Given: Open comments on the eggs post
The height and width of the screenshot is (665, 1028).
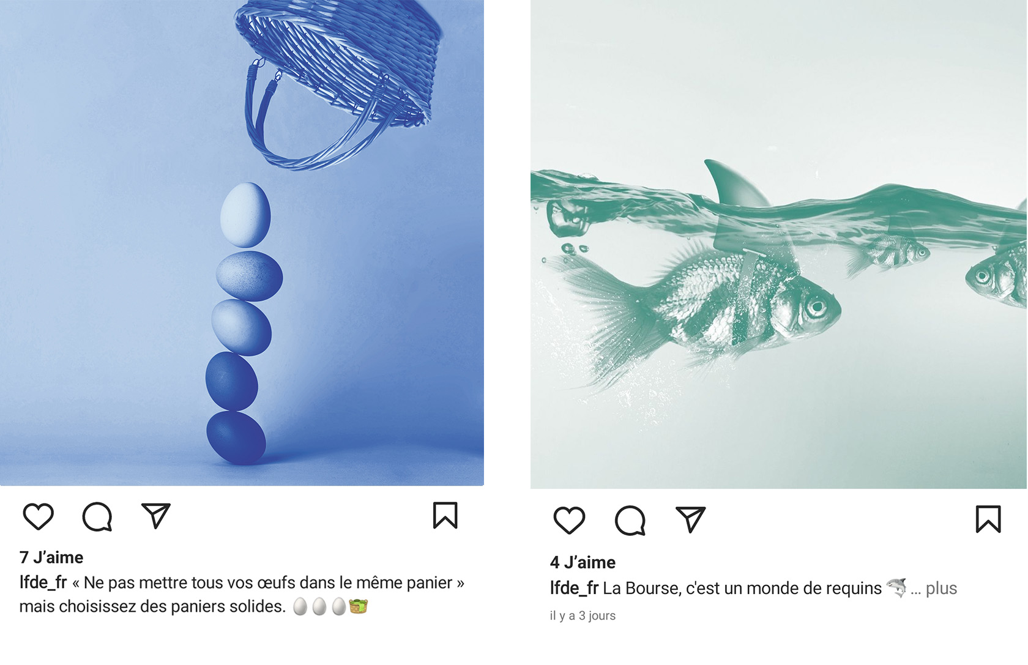Looking at the screenshot, I should coord(97,516).
